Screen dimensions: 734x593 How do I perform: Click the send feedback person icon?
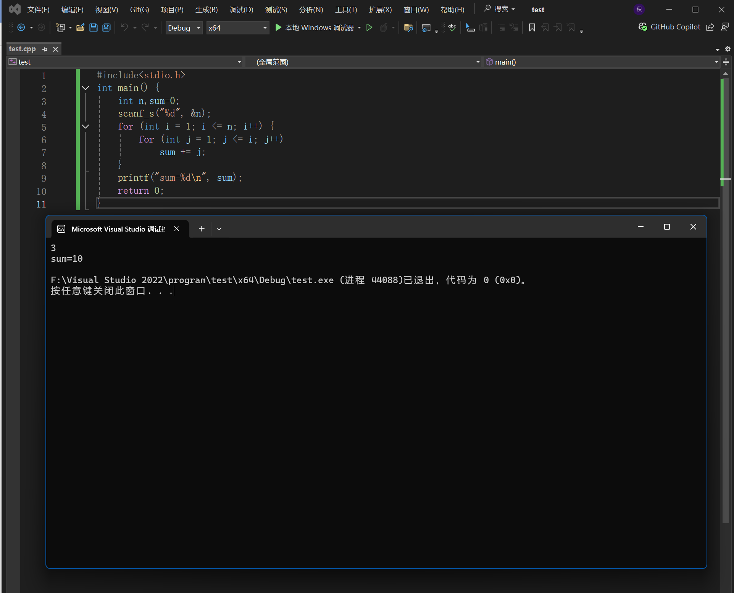click(724, 27)
